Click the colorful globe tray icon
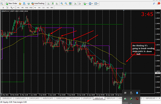This screenshot has height=104, width=161. [131, 99]
